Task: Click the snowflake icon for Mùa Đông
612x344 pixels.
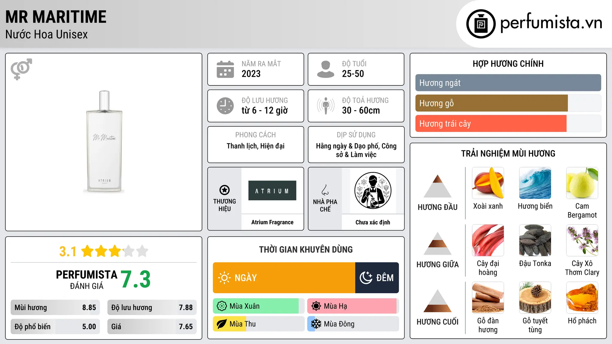Action: pos(316,324)
